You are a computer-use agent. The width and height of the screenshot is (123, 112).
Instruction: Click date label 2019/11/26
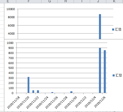coord(51,103)
